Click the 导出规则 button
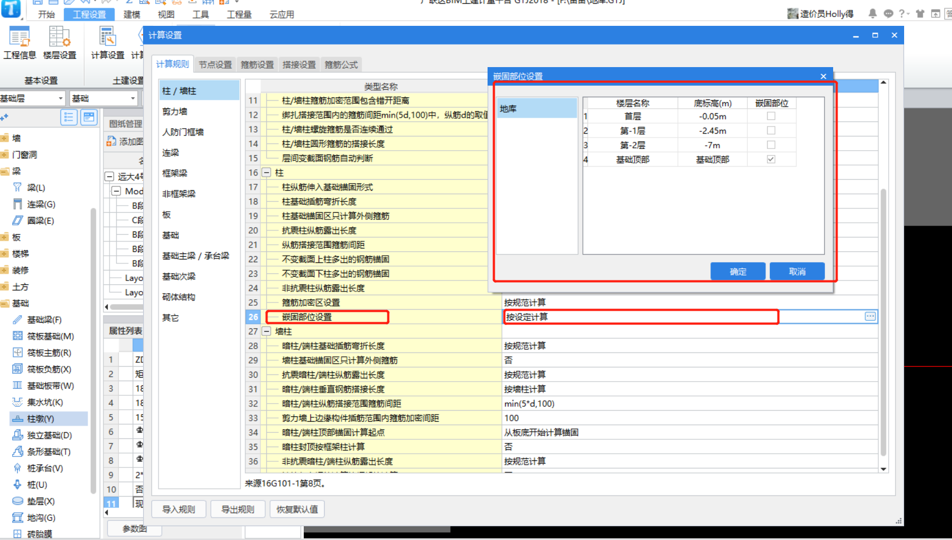 (238, 509)
